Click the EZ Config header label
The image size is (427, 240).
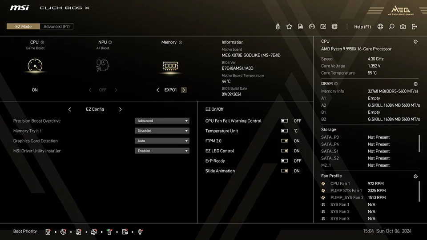point(95,109)
